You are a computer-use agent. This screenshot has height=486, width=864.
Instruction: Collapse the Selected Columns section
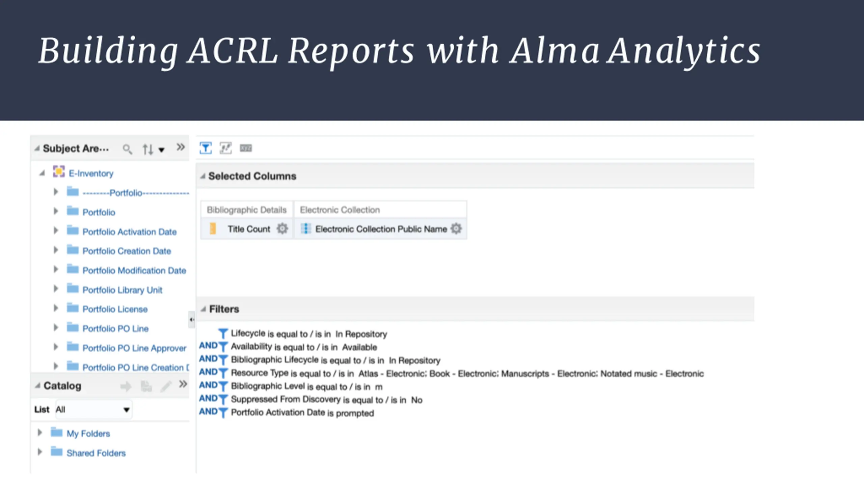[x=203, y=176]
